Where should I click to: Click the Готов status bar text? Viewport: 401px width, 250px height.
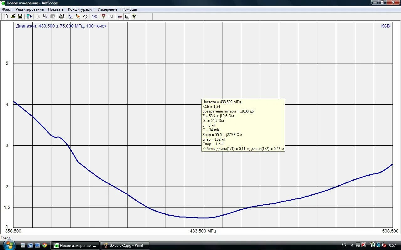(x=5, y=238)
